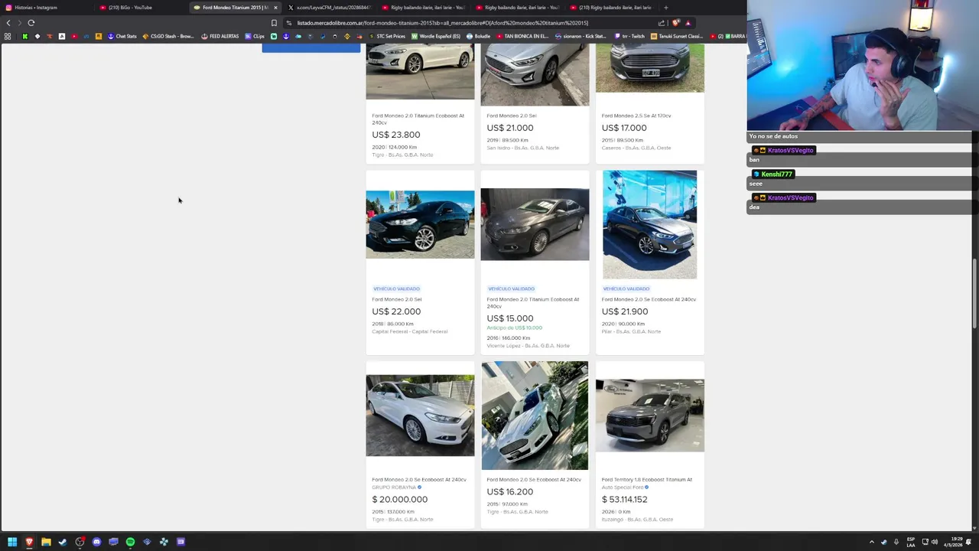
Task: Open the US$ 23.800 Mondeo listing thumbnail
Action: (x=420, y=71)
